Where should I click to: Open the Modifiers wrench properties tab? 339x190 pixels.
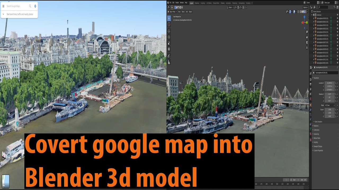pos(311,109)
